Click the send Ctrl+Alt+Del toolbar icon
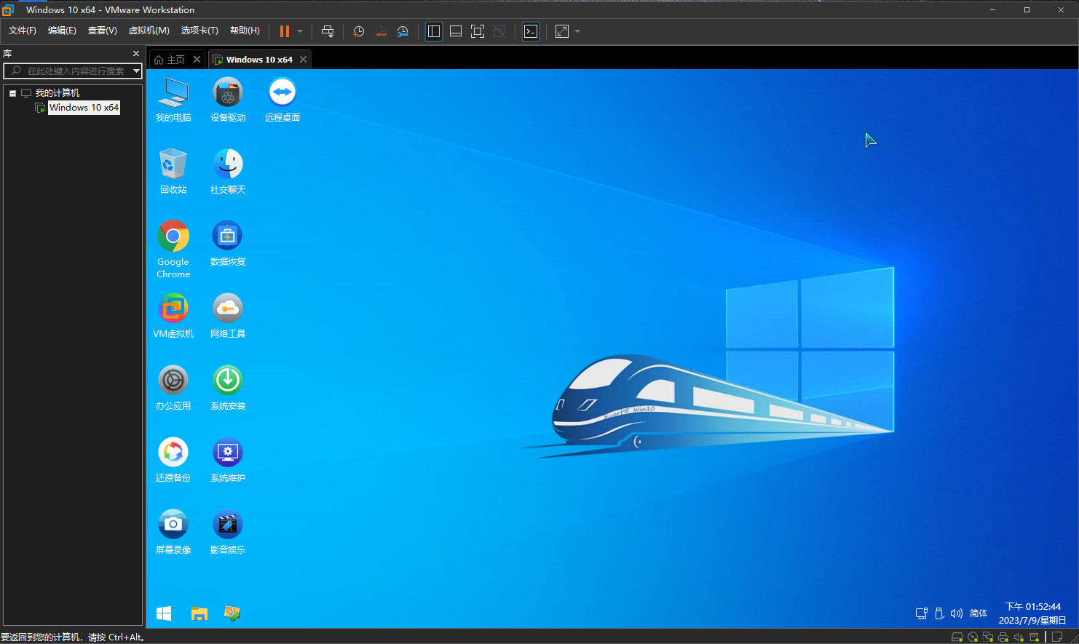 [x=328, y=31]
